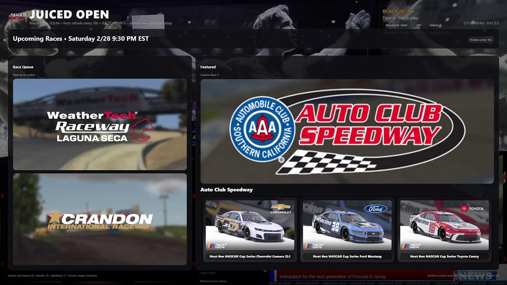Viewport: 507px width, 285px height.
Task: Click the Next Gen badge on Camry card
Action: (412, 246)
